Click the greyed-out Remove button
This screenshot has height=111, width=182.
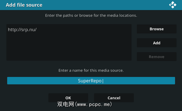(156, 57)
